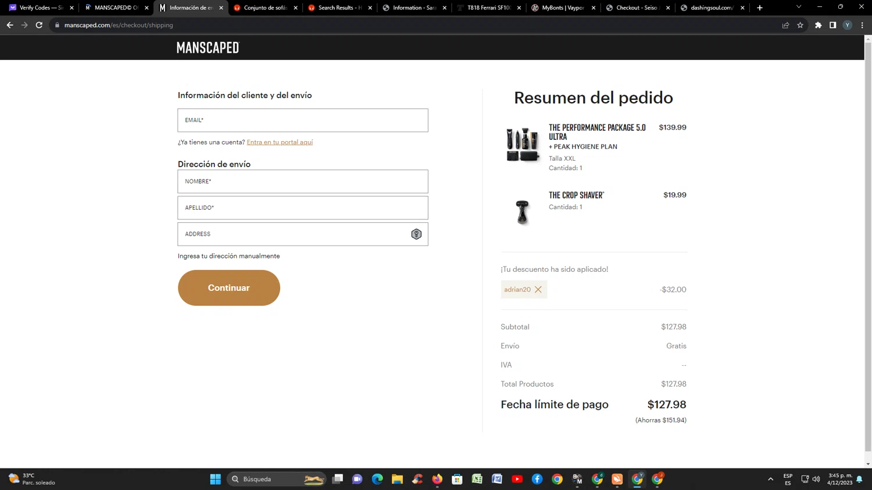Screen dimensions: 872x490
Task: Bookmark this page with the star icon
Action: (x=800, y=25)
